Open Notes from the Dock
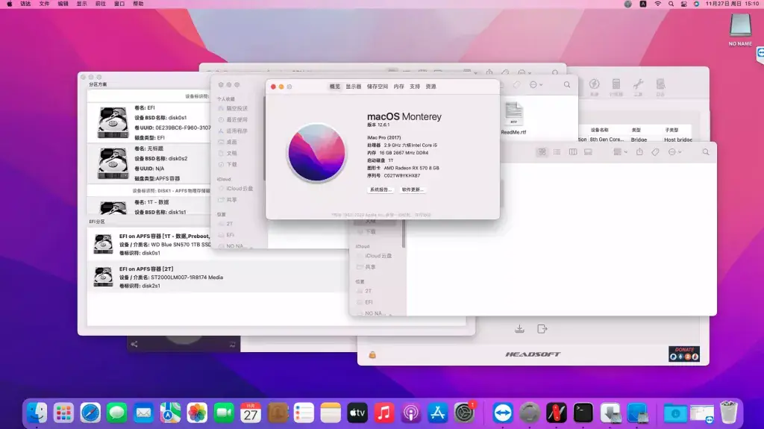Viewport: 764px width, 429px height. [331, 413]
